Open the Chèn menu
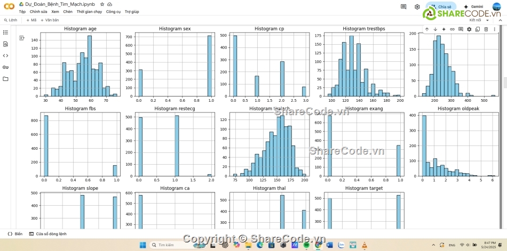The height and width of the screenshot is (251, 507). [x=68, y=12]
